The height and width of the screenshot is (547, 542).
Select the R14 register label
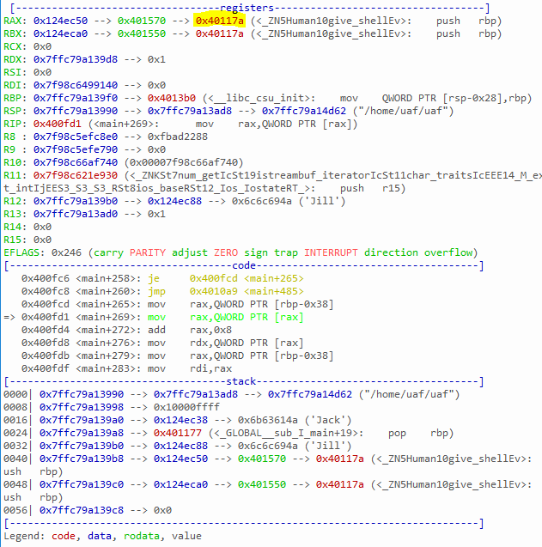[13, 227]
